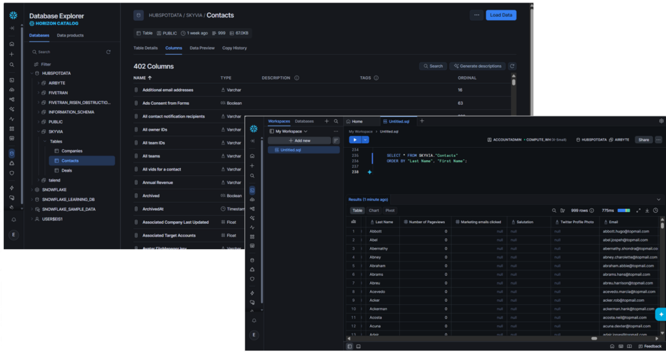Click the Add new button in workspace panel

(x=299, y=141)
